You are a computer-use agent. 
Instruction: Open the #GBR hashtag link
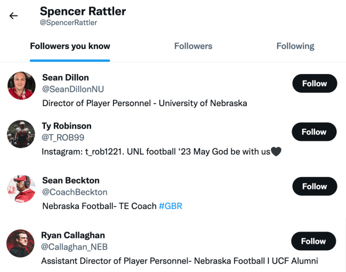click(x=171, y=206)
